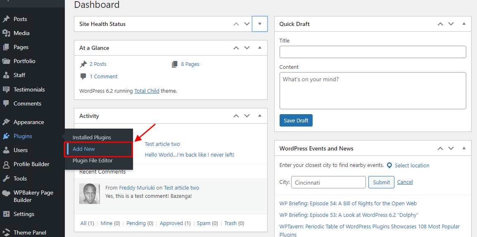
Task: Click the Staff person icon
Action: (x=6, y=75)
